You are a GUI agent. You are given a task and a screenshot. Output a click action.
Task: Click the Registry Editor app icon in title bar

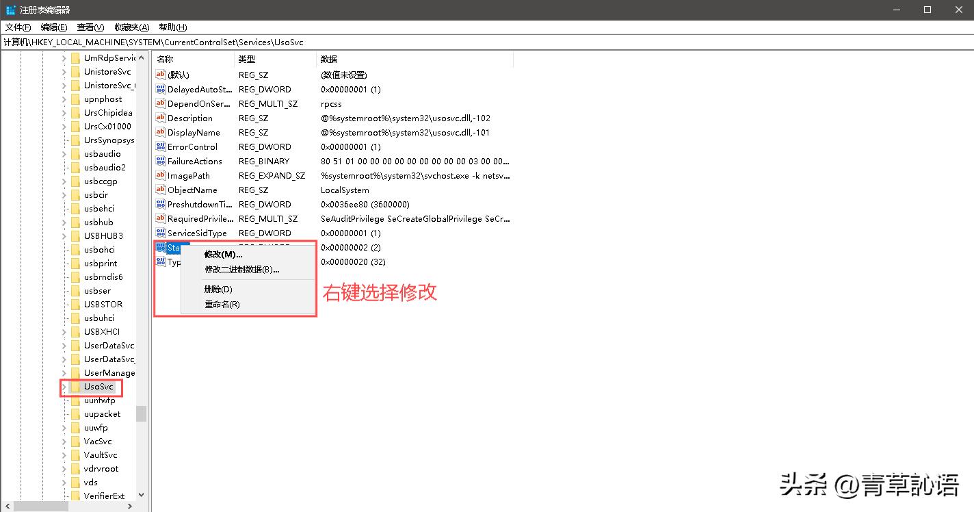(11, 10)
